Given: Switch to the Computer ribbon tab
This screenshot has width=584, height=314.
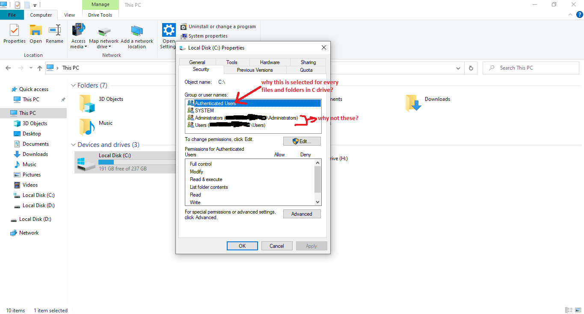Looking at the screenshot, I should [41, 15].
